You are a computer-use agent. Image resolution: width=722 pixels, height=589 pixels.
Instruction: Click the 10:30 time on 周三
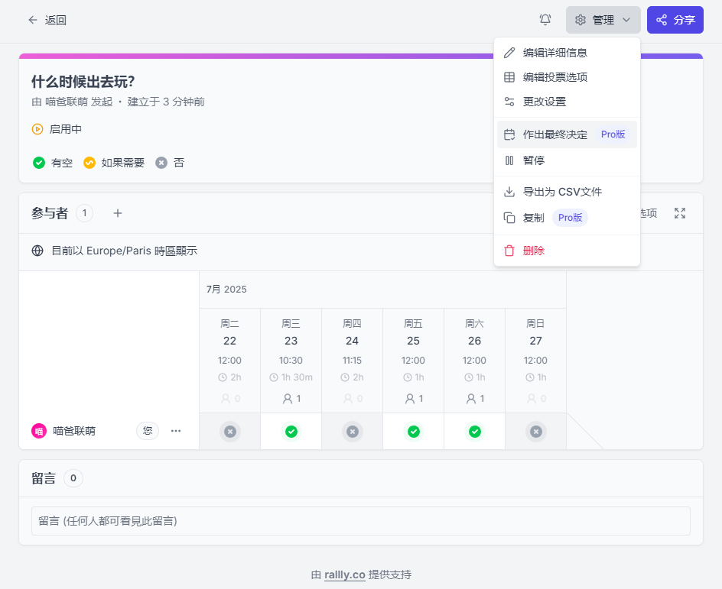[291, 361]
